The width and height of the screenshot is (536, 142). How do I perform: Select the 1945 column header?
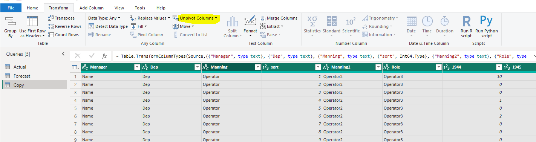tap(519, 67)
